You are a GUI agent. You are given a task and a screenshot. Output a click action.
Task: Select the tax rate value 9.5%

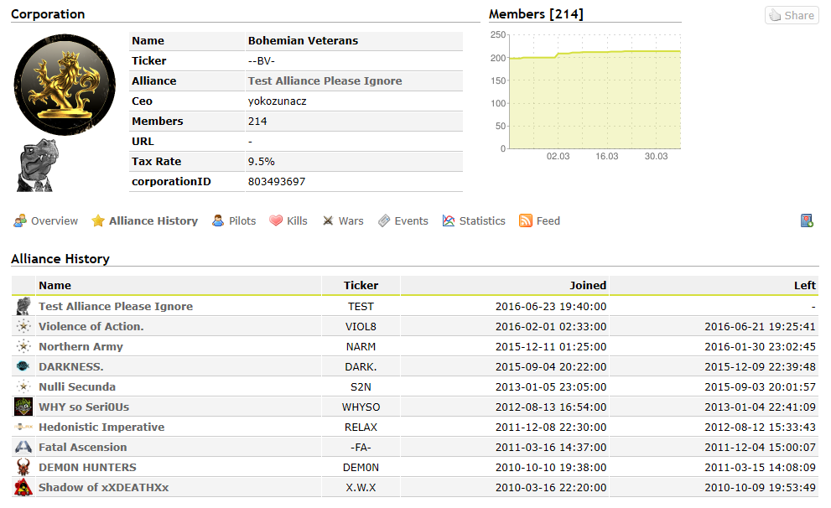pyautogui.click(x=262, y=162)
